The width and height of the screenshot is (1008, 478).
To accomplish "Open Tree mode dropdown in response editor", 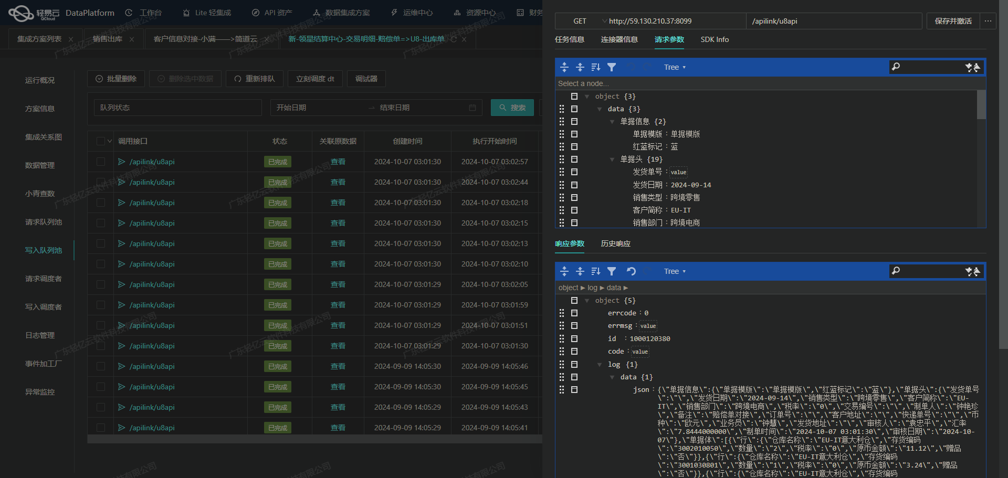I will point(675,271).
